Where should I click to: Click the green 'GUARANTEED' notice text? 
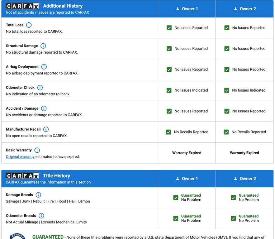click(x=48, y=237)
